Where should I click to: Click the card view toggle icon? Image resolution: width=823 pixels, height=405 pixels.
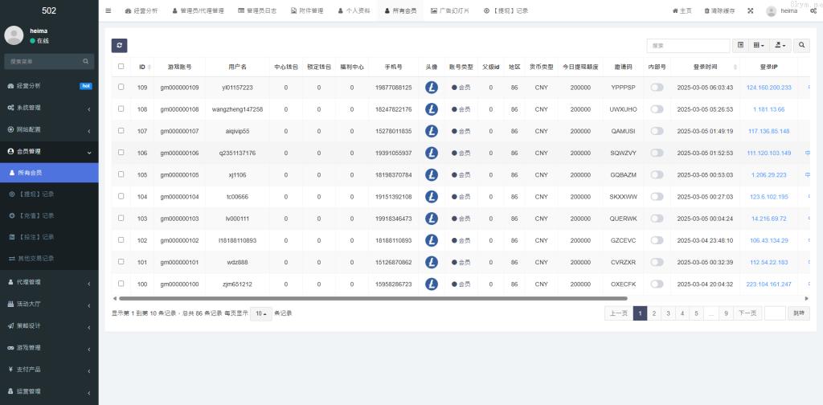tap(740, 46)
